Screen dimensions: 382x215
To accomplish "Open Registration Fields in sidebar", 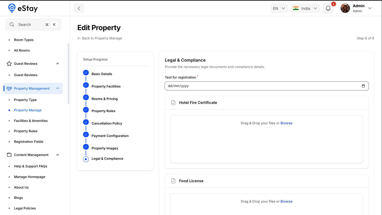I will click(29, 142).
